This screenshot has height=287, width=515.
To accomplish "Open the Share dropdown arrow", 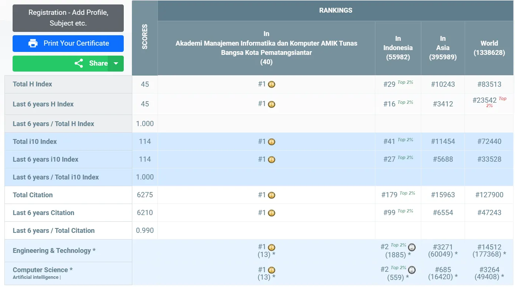I will [116, 63].
